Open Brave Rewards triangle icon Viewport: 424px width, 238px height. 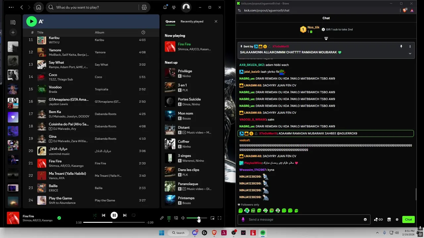(412, 10)
